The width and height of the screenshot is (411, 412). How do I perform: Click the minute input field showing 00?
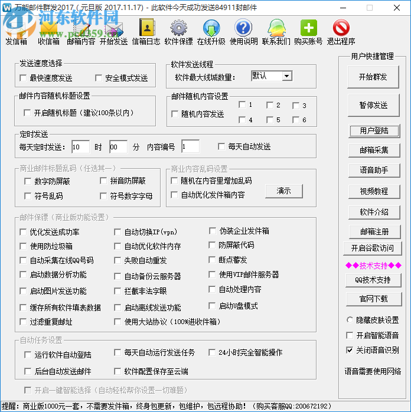click(118, 146)
